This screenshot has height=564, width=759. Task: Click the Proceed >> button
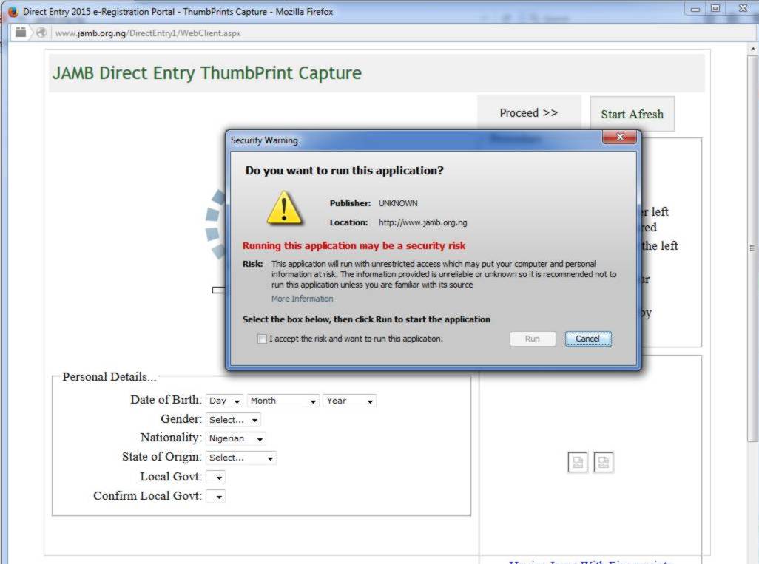[529, 113]
